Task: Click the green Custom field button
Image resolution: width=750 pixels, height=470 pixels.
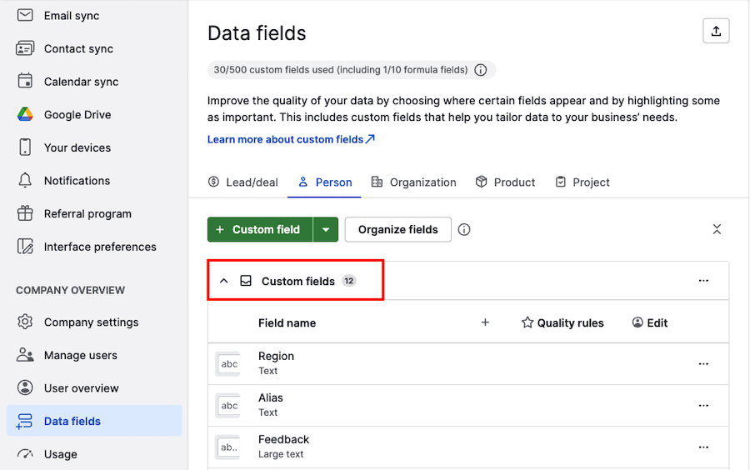Action: [259, 230]
